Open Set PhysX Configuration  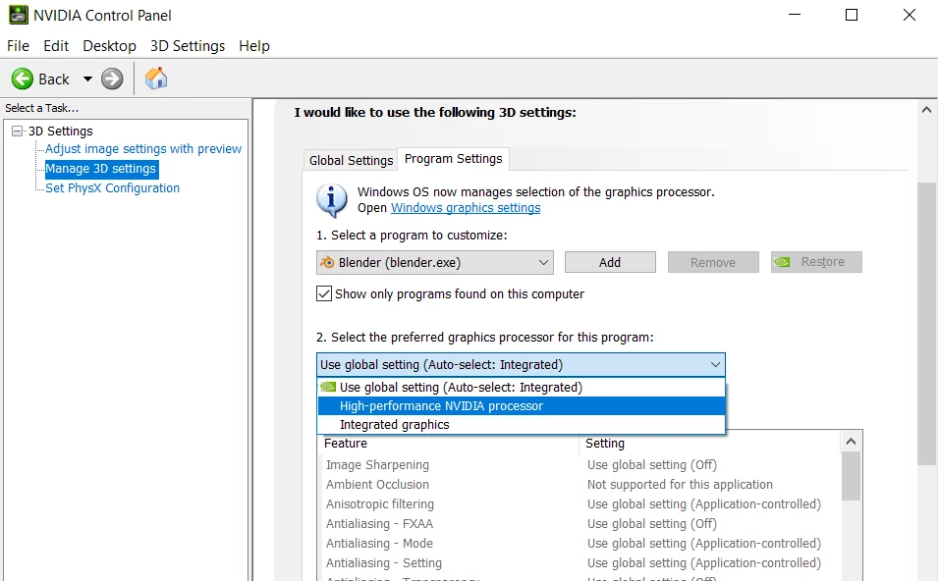click(x=113, y=188)
